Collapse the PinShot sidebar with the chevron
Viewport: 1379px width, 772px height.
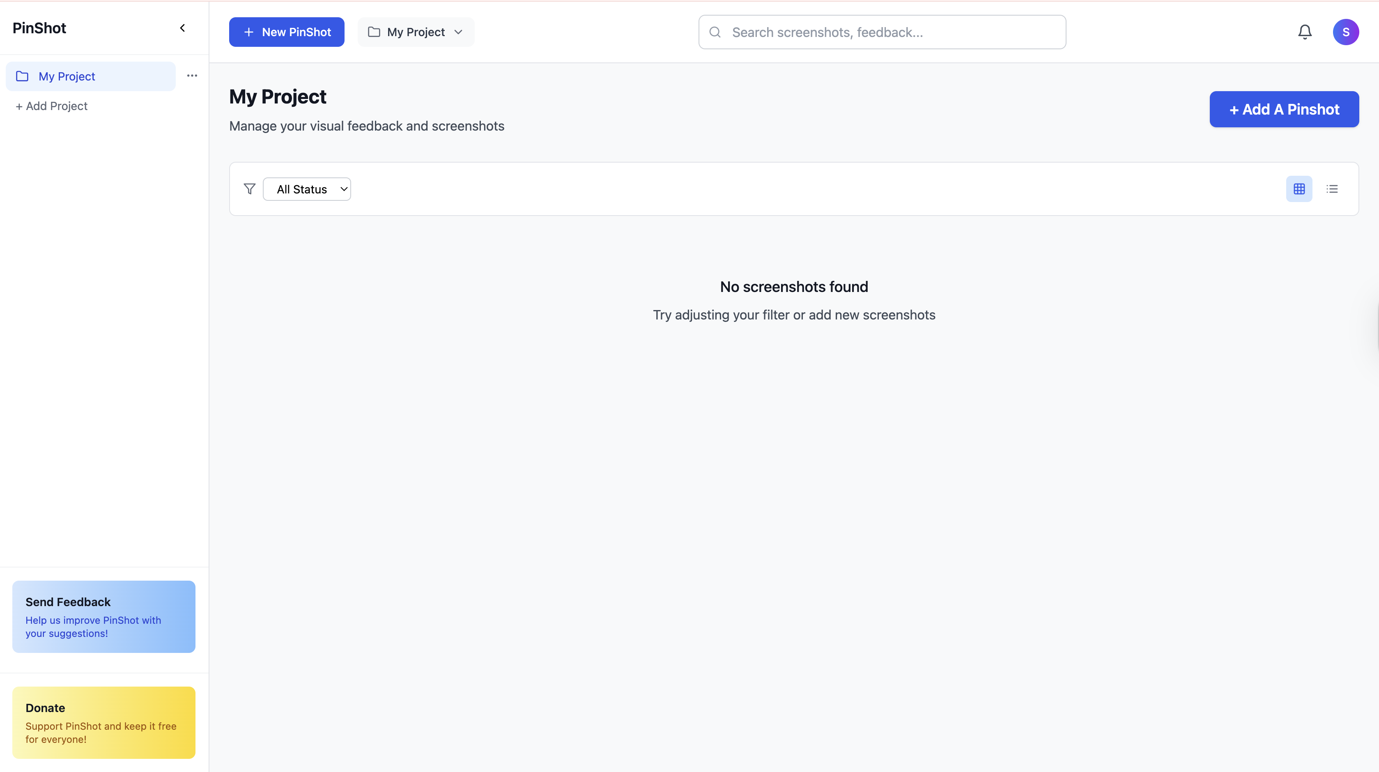click(x=183, y=28)
